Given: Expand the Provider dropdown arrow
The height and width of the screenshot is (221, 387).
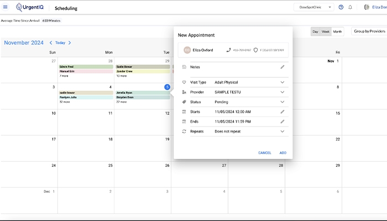Looking at the screenshot, I should 283,92.
